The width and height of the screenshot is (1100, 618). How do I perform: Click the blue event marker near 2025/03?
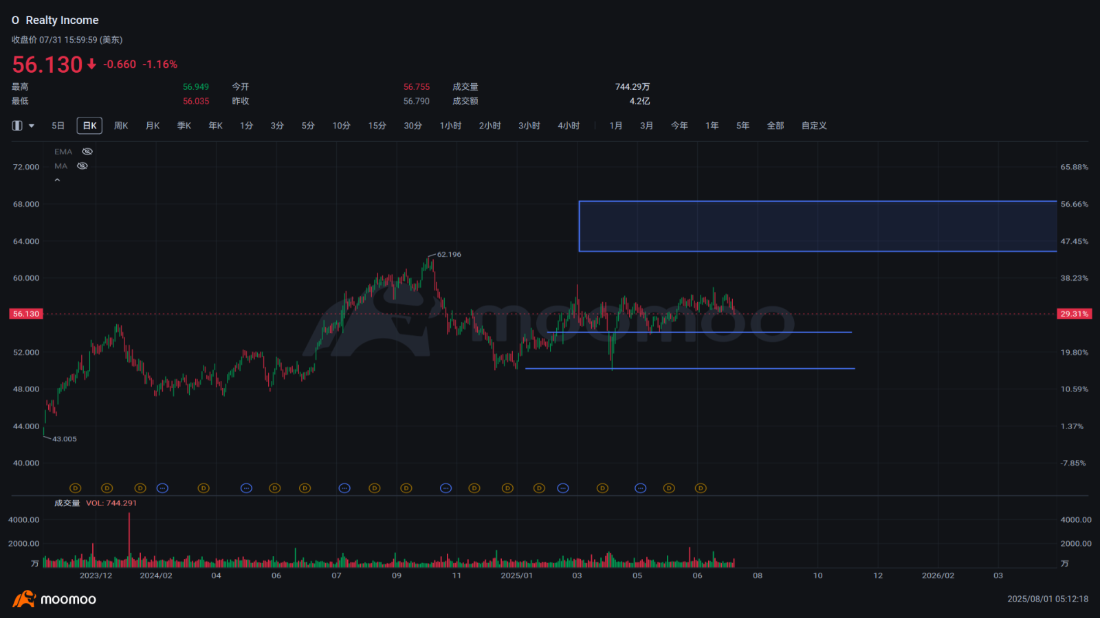click(563, 488)
